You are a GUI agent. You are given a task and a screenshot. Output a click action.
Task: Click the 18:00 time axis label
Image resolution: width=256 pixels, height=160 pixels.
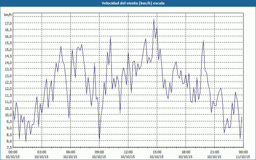click(186, 152)
